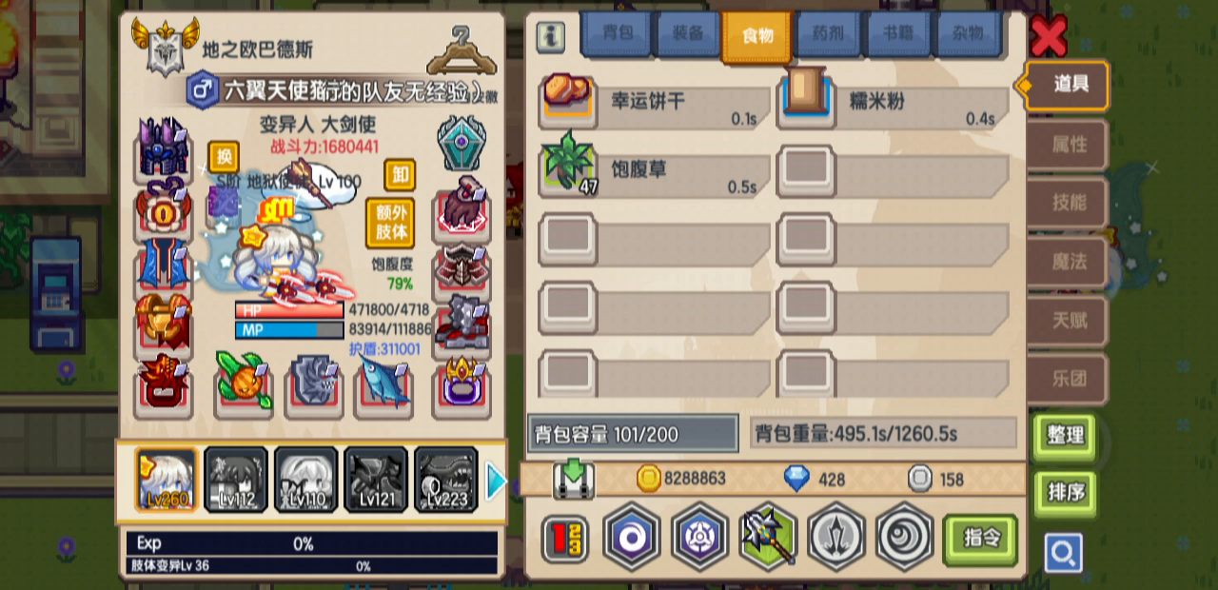Click the magnifying glass search icon
The width and height of the screenshot is (1218, 590).
1063,552
